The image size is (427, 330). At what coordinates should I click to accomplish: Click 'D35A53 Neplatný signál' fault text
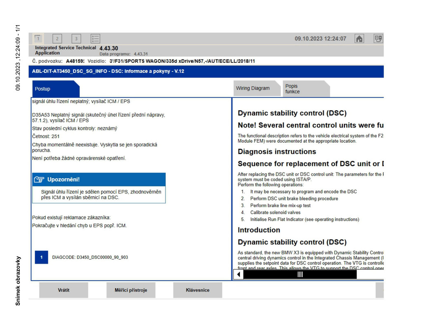click(99, 118)
